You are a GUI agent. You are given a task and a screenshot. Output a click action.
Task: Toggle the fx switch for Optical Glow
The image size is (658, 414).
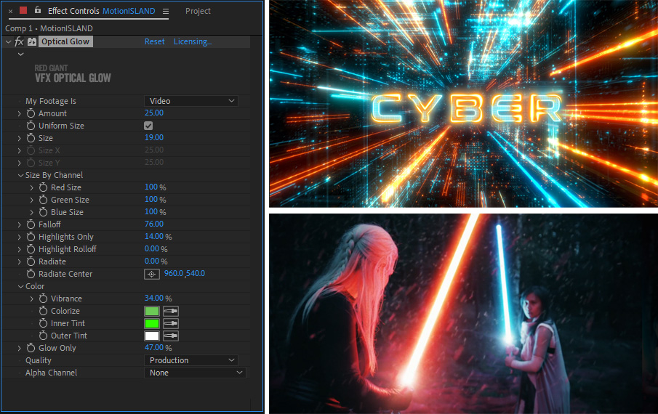20,41
